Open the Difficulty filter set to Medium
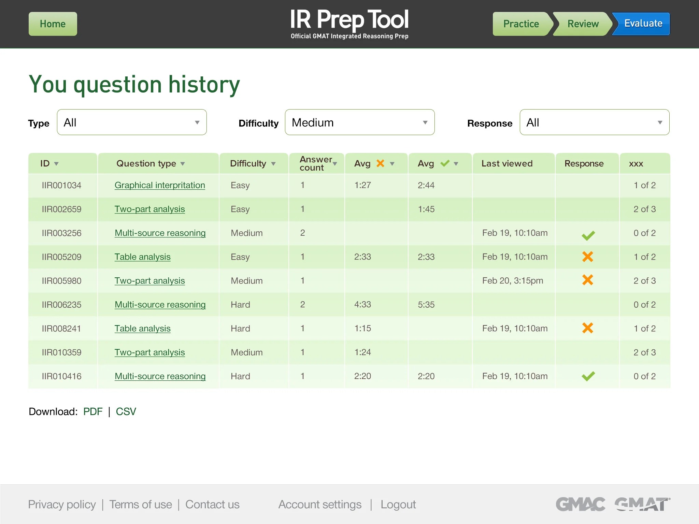699x524 pixels. pos(359,122)
